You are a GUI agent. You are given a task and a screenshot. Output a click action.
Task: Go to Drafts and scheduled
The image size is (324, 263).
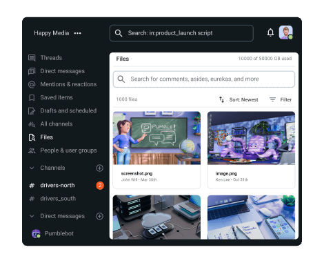62,110
